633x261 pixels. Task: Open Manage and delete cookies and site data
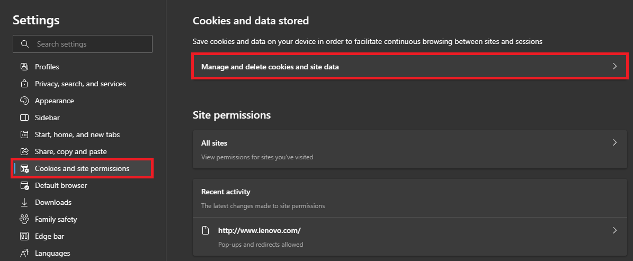pos(270,67)
